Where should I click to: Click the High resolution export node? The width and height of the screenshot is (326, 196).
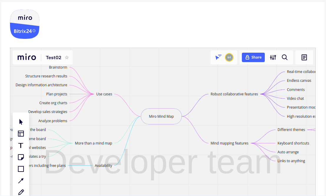(x=301, y=117)
